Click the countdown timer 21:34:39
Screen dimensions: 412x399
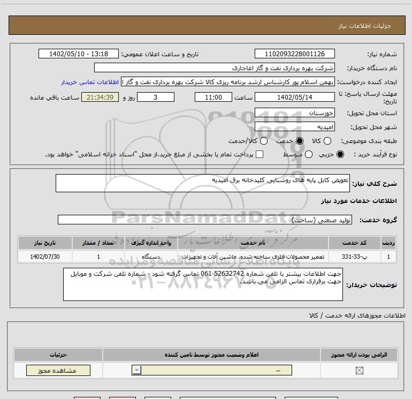(x=100, y=97)
